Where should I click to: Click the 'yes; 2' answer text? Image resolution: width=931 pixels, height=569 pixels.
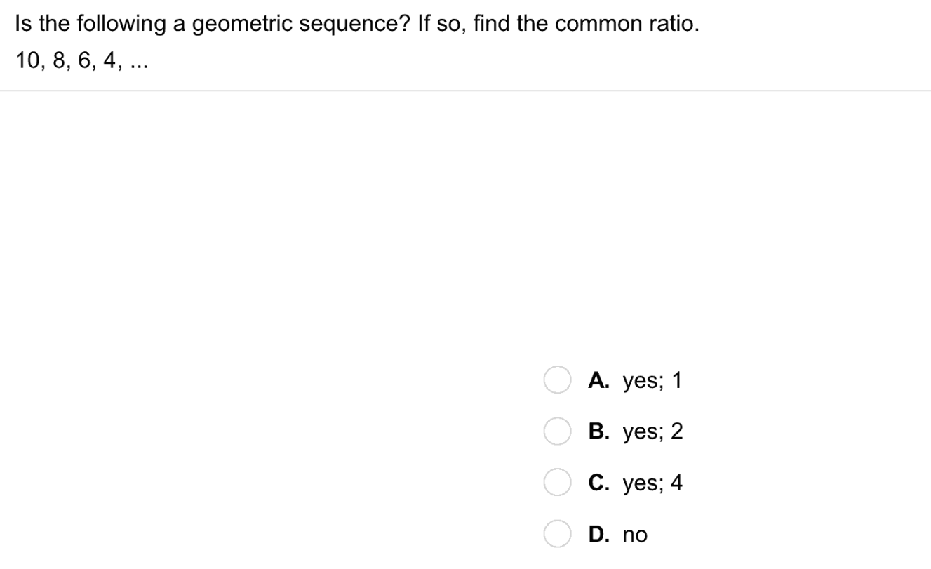652,431
